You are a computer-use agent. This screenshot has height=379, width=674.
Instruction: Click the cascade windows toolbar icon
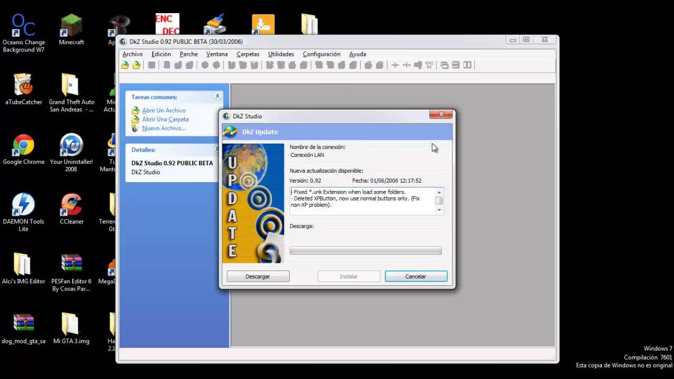(444, 65)
